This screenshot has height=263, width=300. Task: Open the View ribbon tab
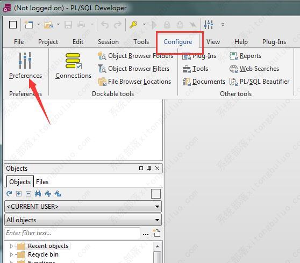pos(213,42)
